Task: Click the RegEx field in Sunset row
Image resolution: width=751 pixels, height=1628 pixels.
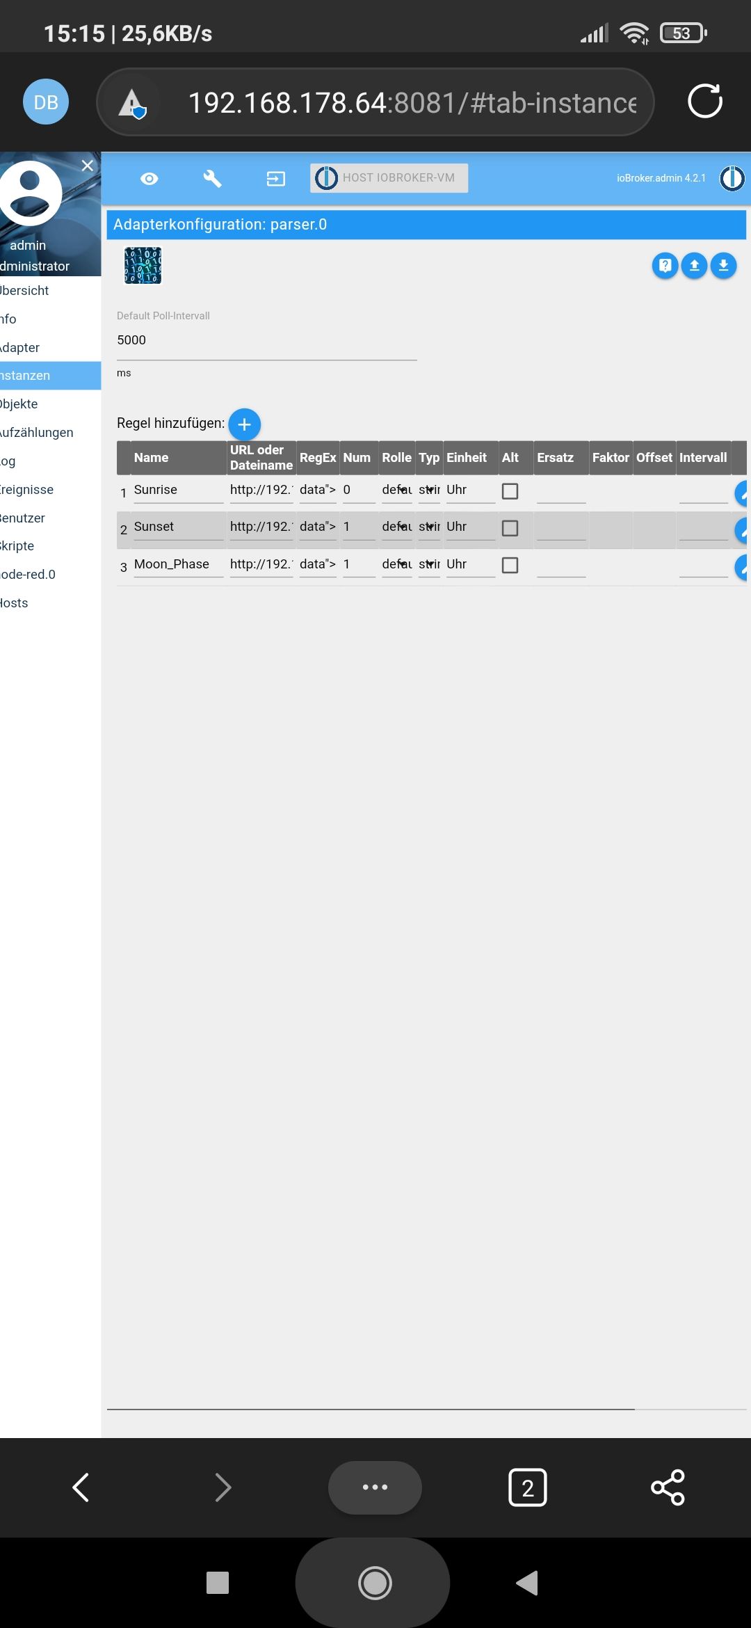Action: 318,527
